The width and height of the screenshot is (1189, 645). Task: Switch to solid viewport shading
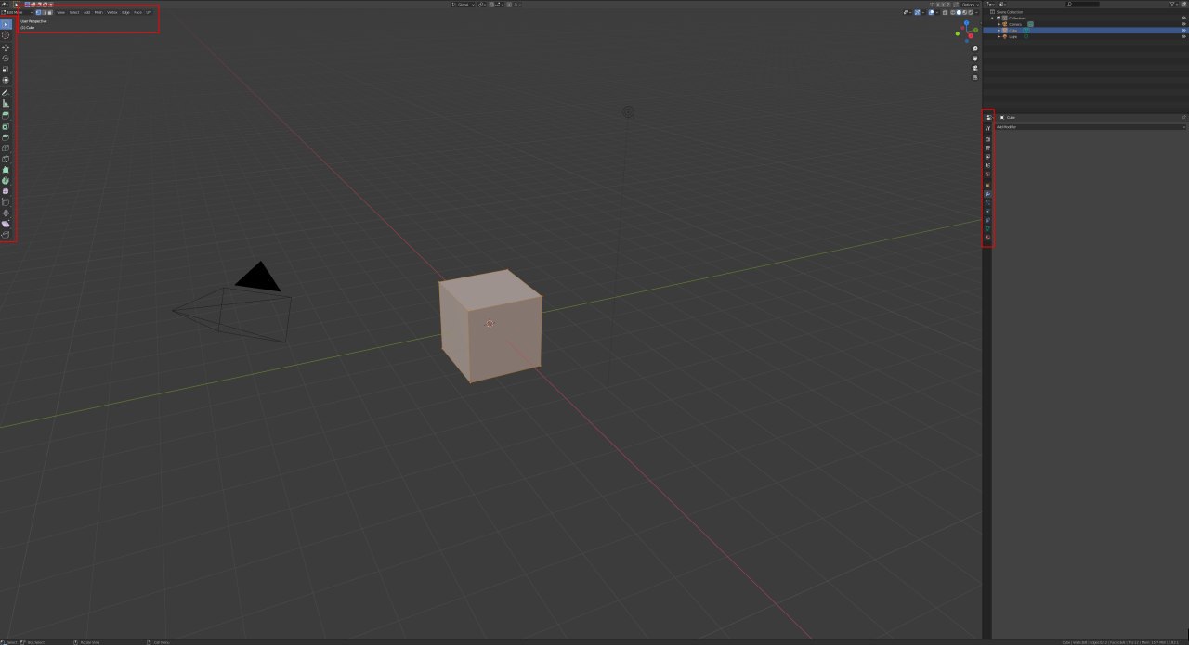959,12
